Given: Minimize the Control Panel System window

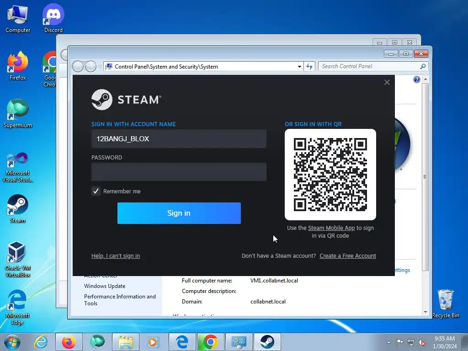Looking at the screenshot, I should point(391,54).
